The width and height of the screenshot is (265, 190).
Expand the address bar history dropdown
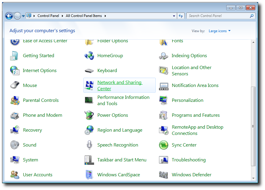[x=174, y=16]
